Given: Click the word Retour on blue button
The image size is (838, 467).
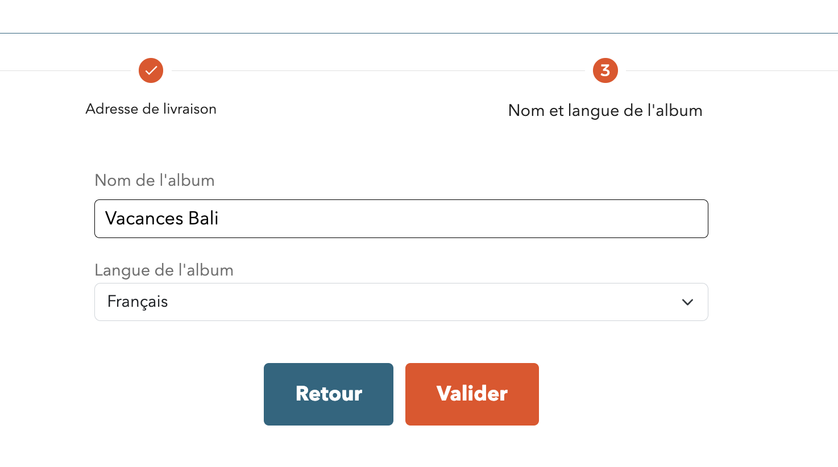Looking at the screenshot, I should [x=329, y=394].
